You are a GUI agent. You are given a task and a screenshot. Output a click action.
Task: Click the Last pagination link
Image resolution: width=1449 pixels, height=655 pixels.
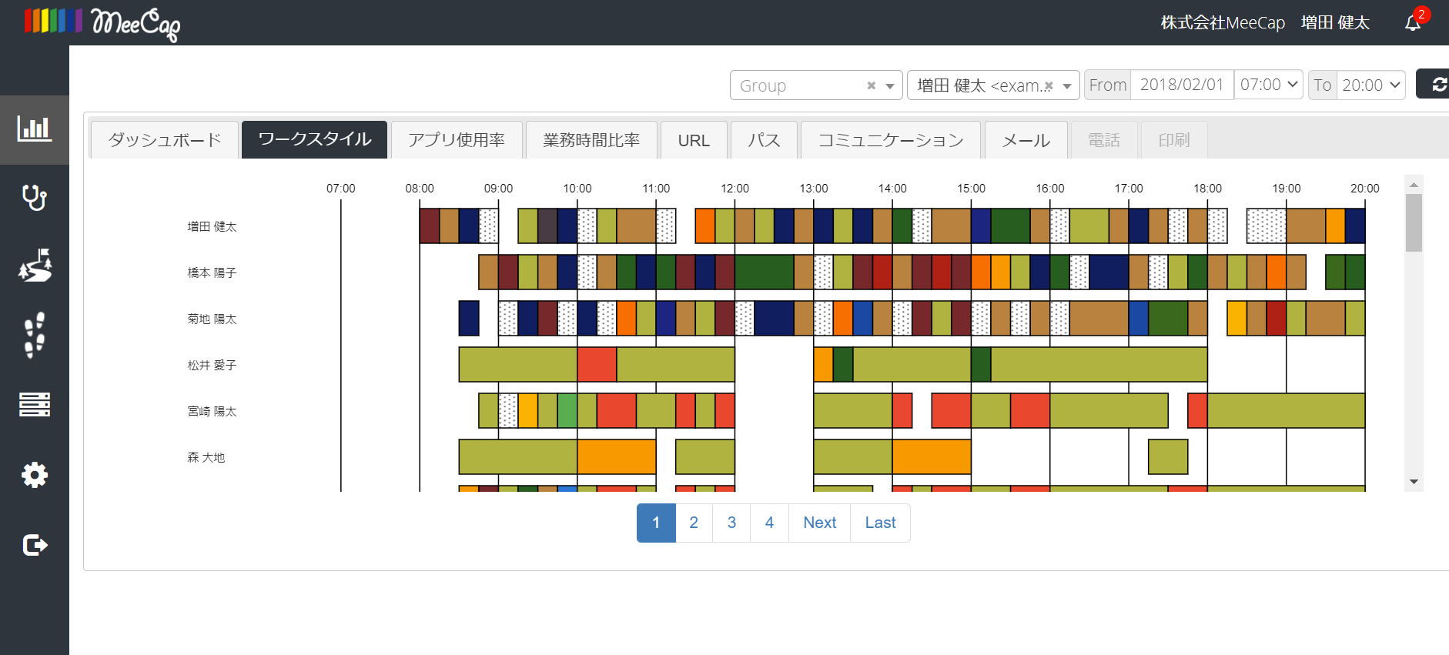(880, 523)
